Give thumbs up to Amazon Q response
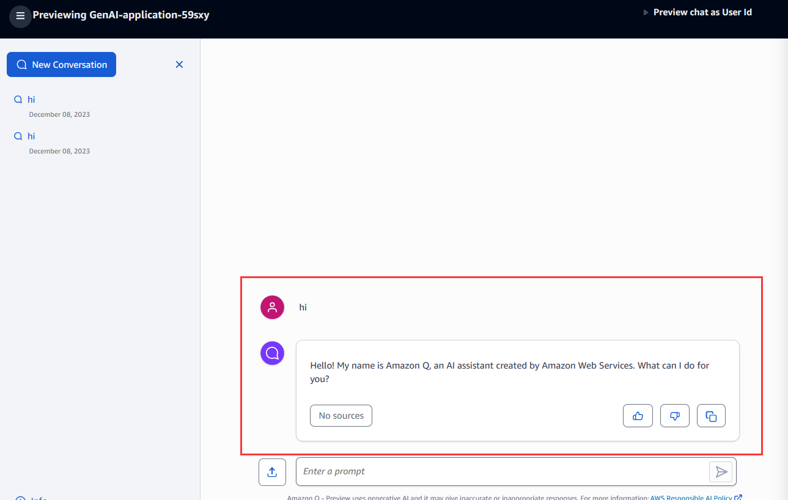This screenshot has width=788, height=500. pyautogui.click(x=638, y=416)
